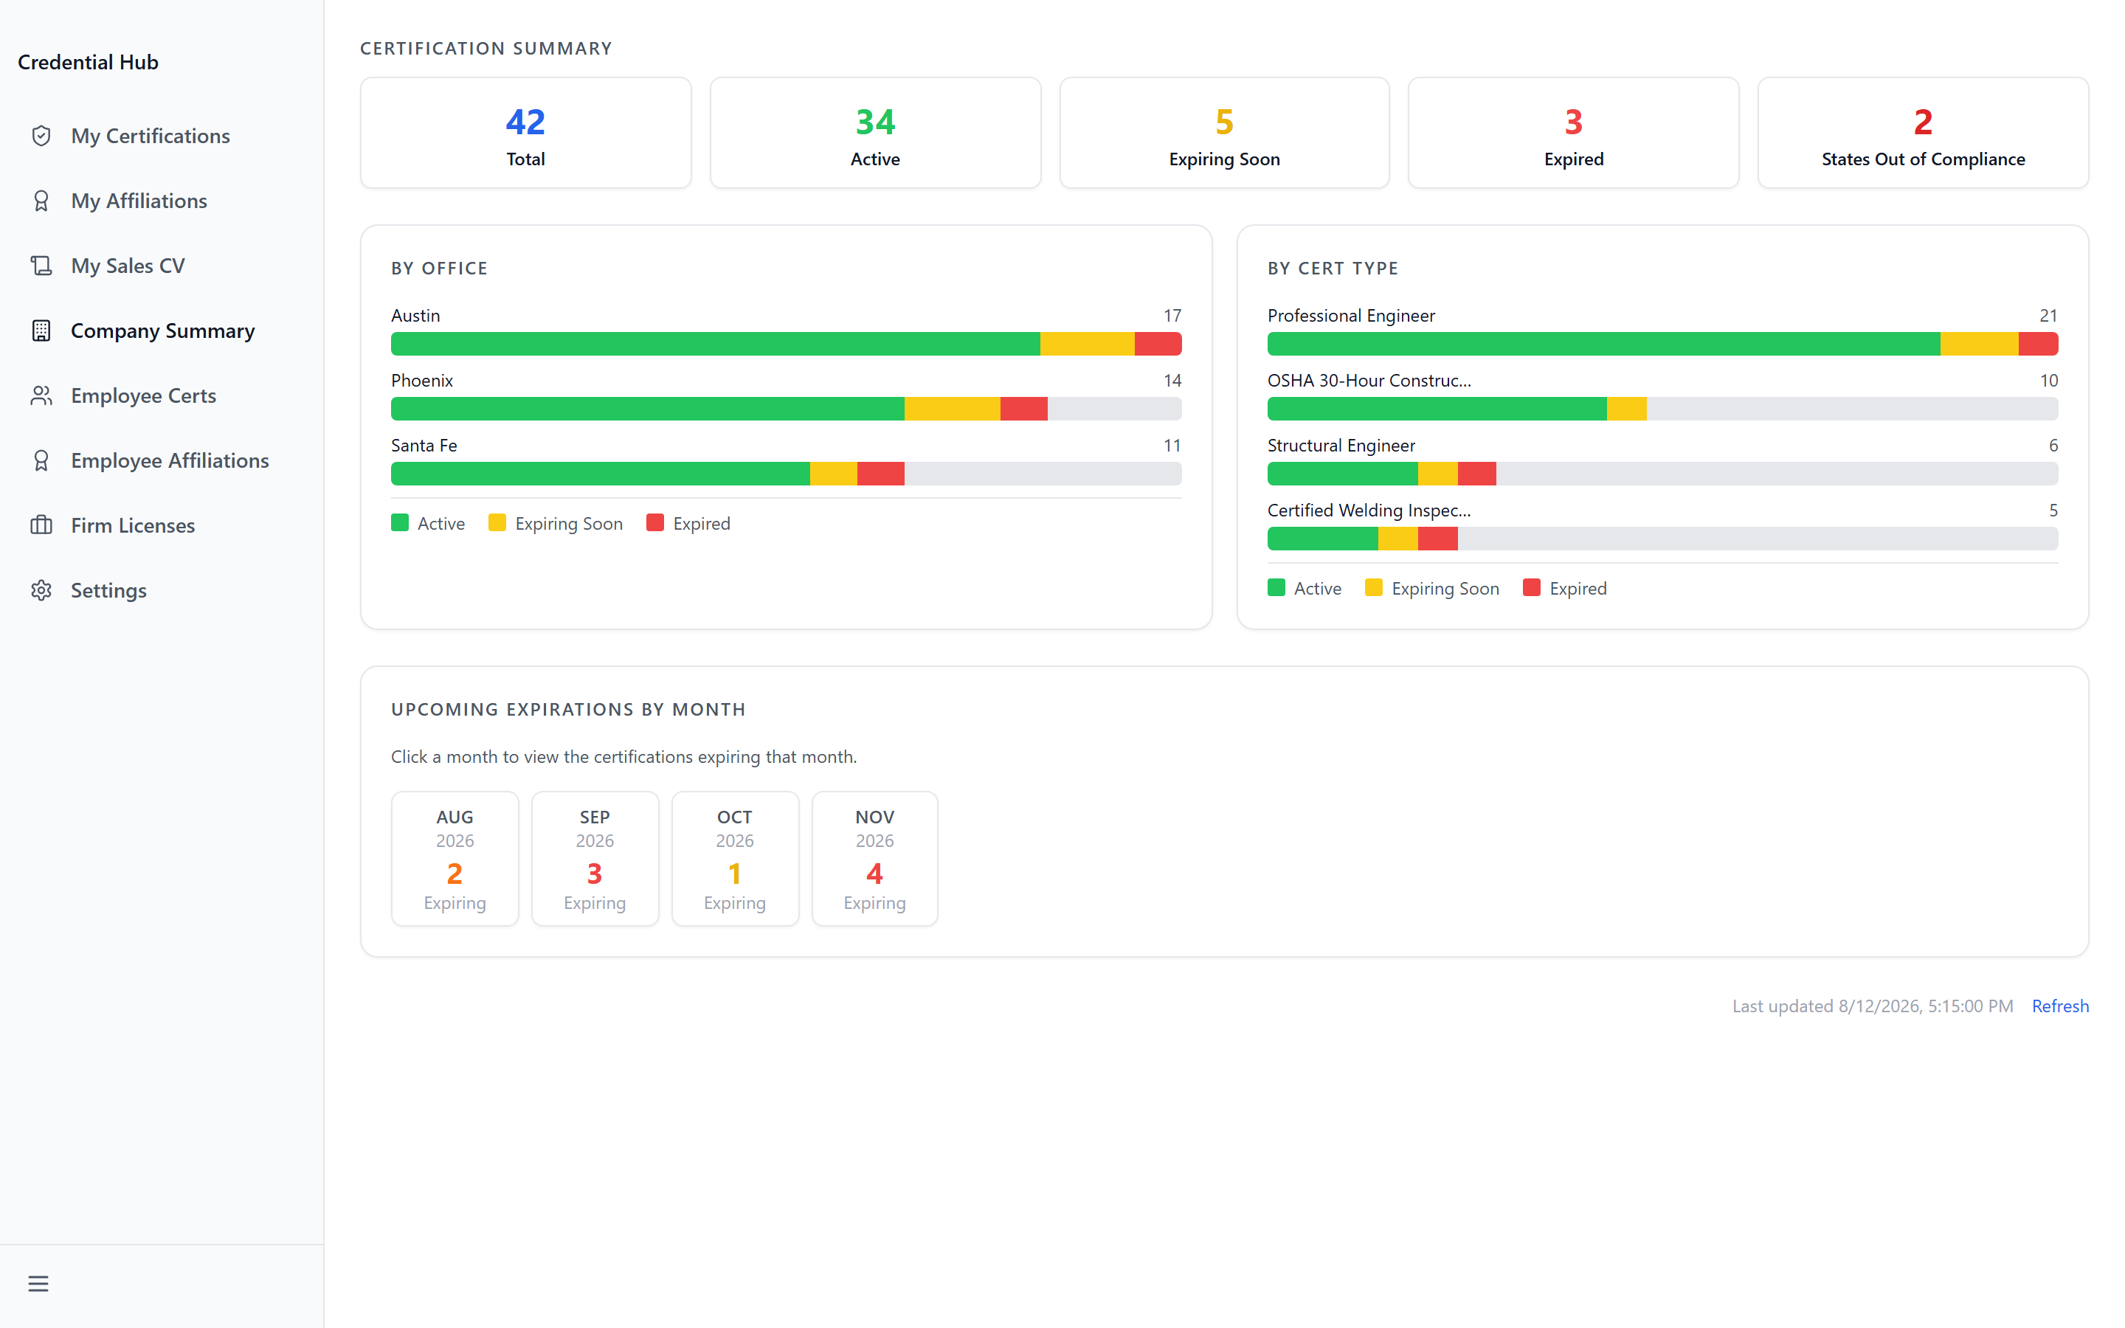This screenshot has height=1328, width=2125.
Task: Click the scroll icon beside My Sales CV
Action: (x=41, y=266)
